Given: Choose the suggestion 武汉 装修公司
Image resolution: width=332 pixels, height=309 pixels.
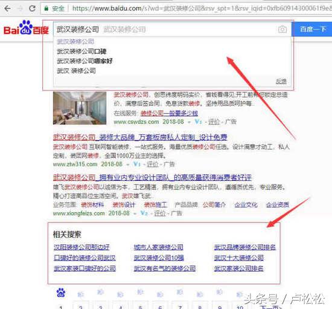Looking at the screenshot, I should 76,71.
